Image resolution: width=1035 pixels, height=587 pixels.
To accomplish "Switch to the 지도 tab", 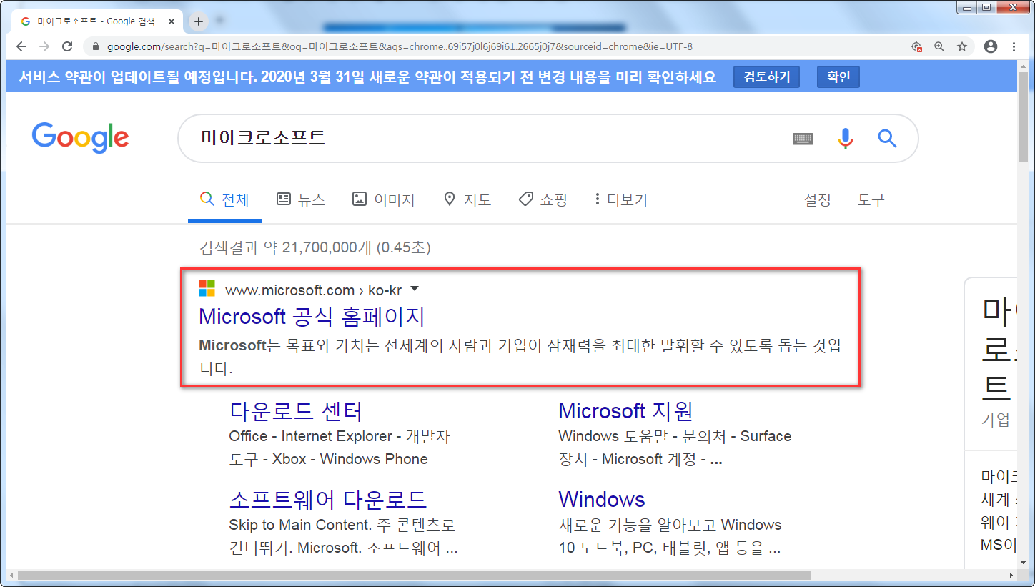I will tap(467, 199).
